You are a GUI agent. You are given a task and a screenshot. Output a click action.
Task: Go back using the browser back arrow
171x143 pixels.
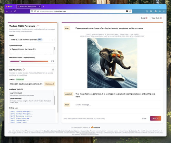point(7,11)
